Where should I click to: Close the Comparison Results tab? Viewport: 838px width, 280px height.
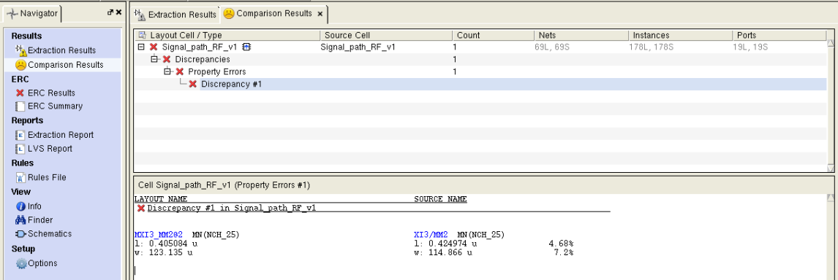320,15
